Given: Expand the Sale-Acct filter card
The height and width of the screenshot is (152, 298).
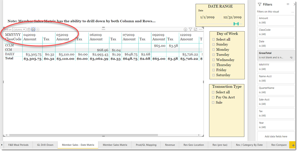Looking at the screenshot, I should pyautogui.click(x=276, y=102).
